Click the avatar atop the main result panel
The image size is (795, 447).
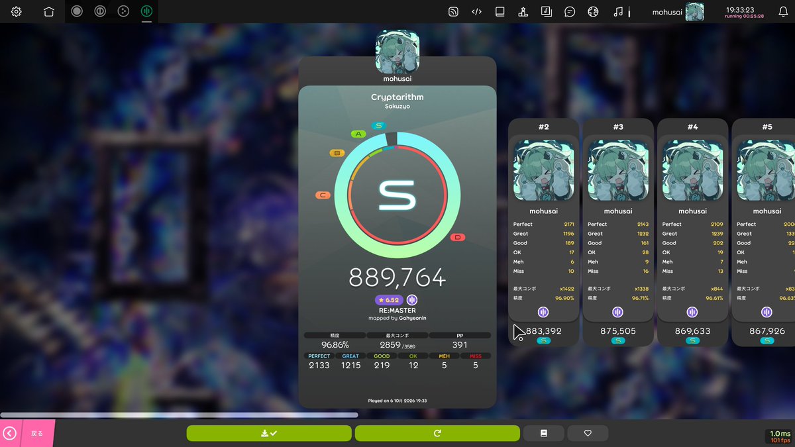click(x=397, y=52)
